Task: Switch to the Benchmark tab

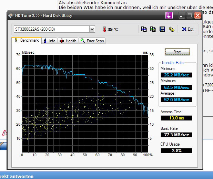Action: [27, 40]
